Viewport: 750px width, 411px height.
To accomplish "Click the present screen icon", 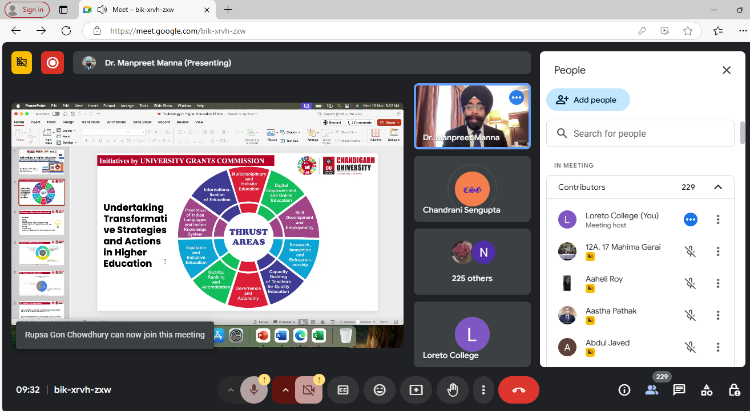I will 416,390.
